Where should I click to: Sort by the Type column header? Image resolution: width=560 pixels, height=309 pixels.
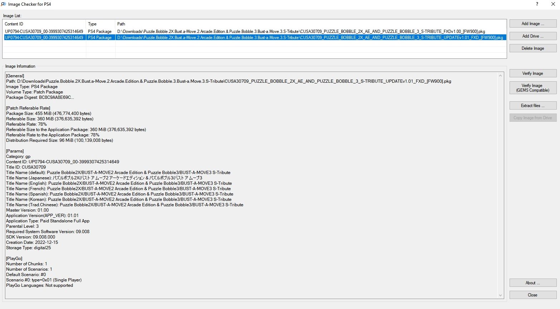click(101, 24)
